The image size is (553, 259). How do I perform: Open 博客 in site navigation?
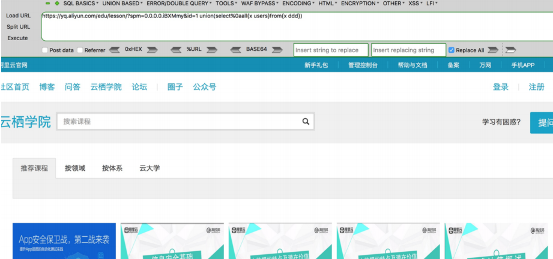(x=47, y=87)
